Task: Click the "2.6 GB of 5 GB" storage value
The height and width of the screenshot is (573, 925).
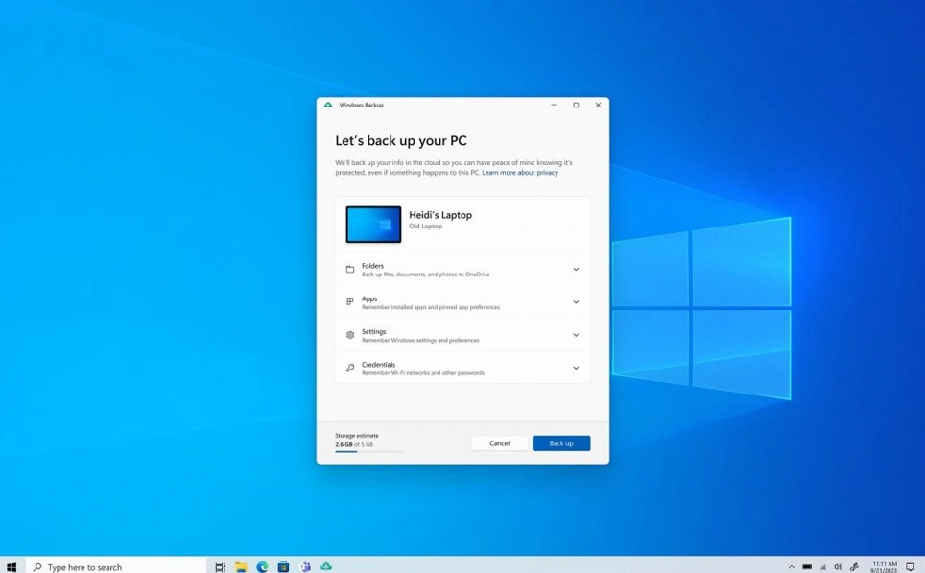Action: point(354,444)
